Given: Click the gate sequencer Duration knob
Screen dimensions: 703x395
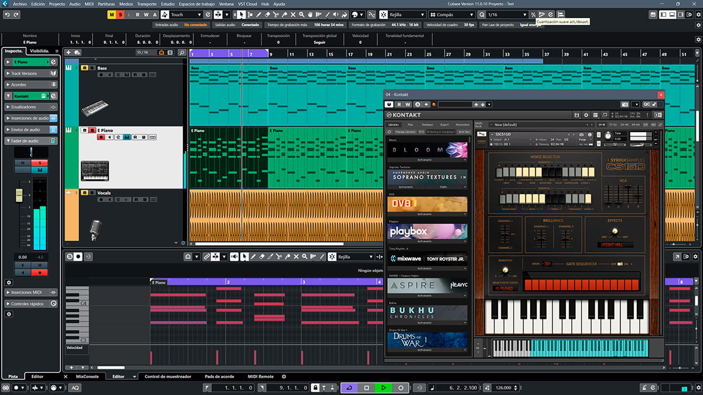Looking at the screenshot, I should (504, 269).
